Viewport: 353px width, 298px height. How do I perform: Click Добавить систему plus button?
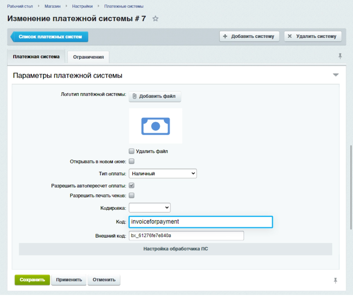click(249, 36)
